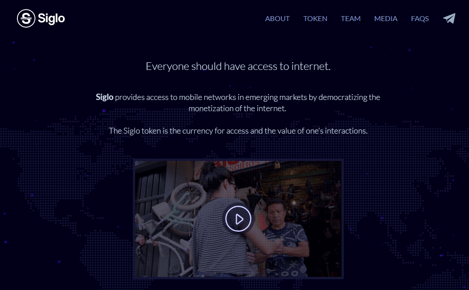Open the ABOUT navigation link
This screenshot has width=469, height=290.
[x=277, y=18]
